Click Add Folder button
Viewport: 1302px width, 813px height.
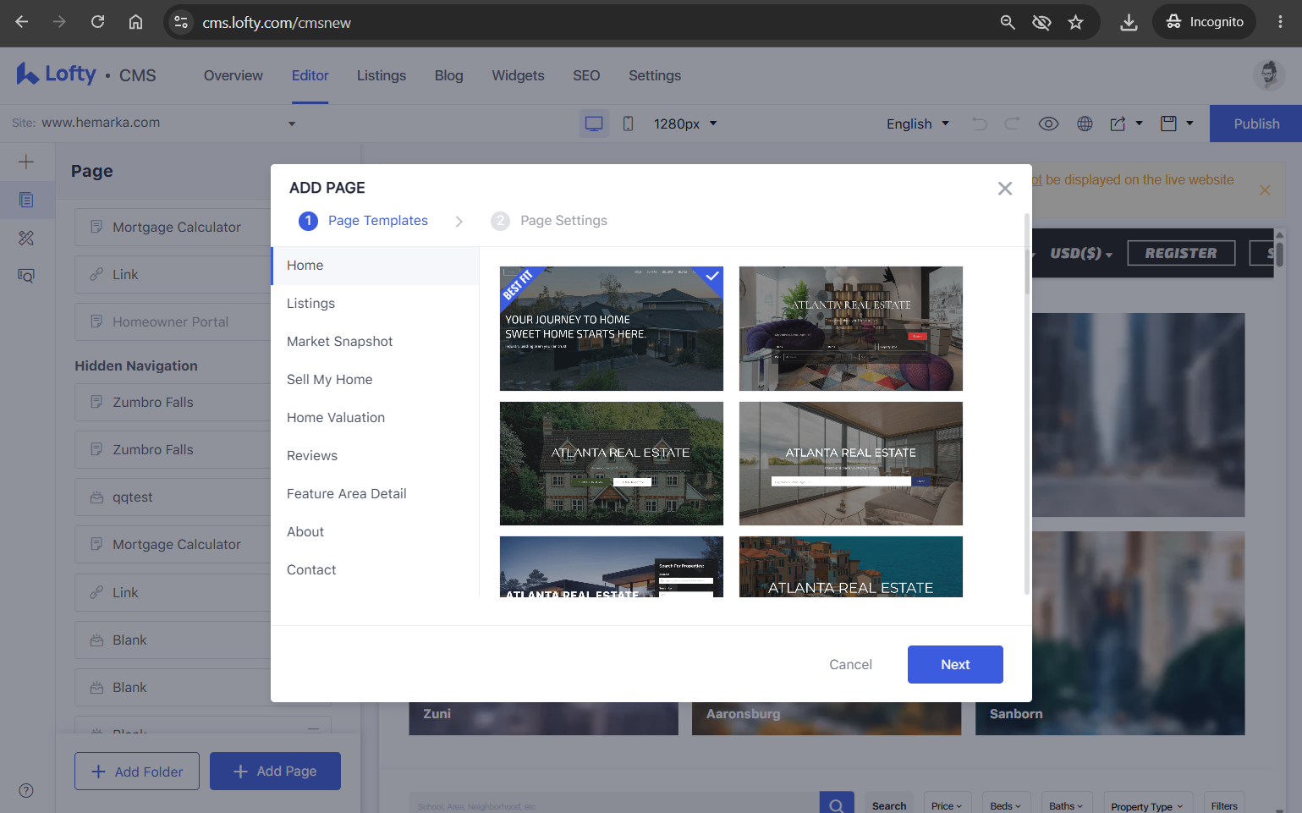137,772
